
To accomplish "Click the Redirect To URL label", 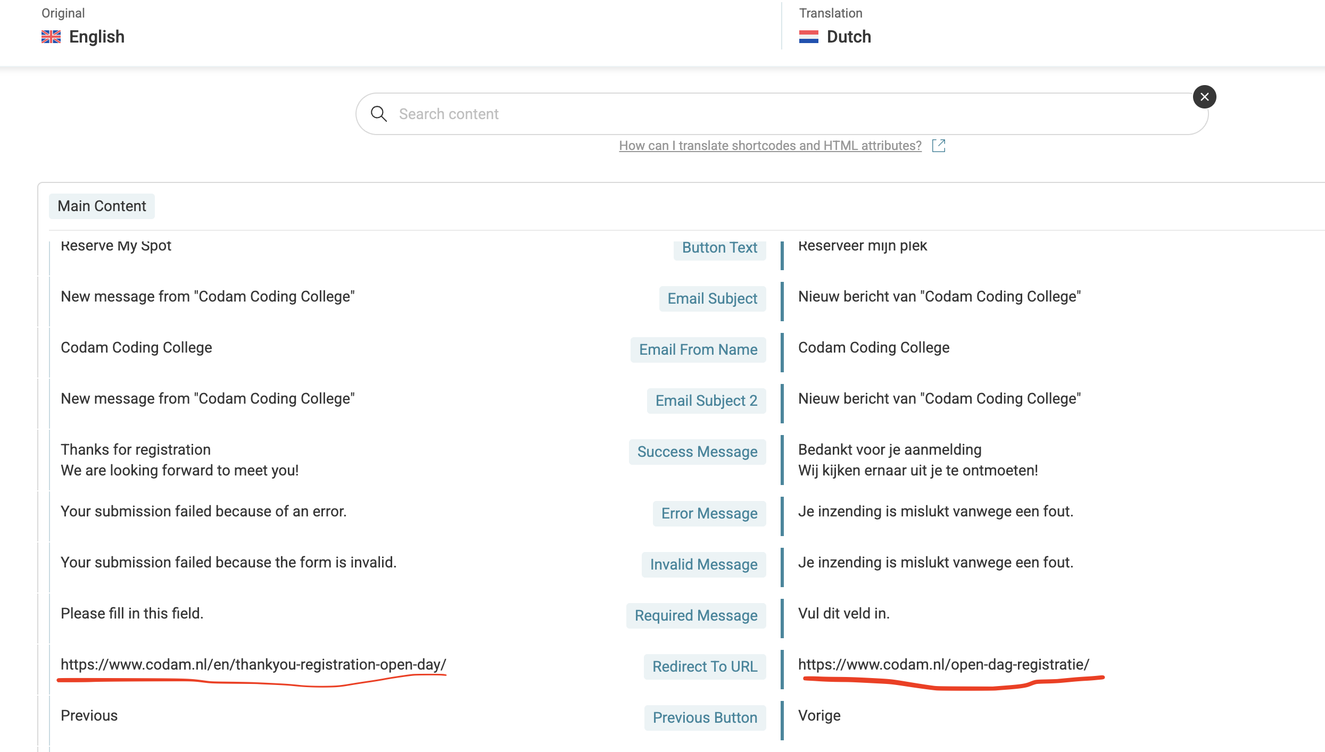I will pyautogui.click(x=705, y=667).
